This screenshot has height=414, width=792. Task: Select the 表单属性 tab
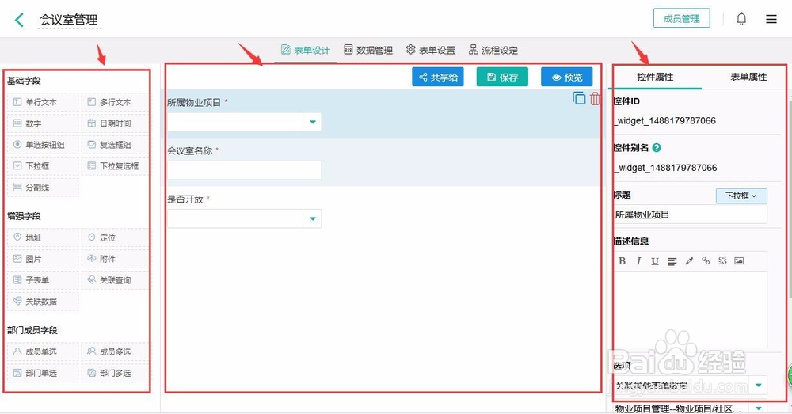[x=748, y=77]
